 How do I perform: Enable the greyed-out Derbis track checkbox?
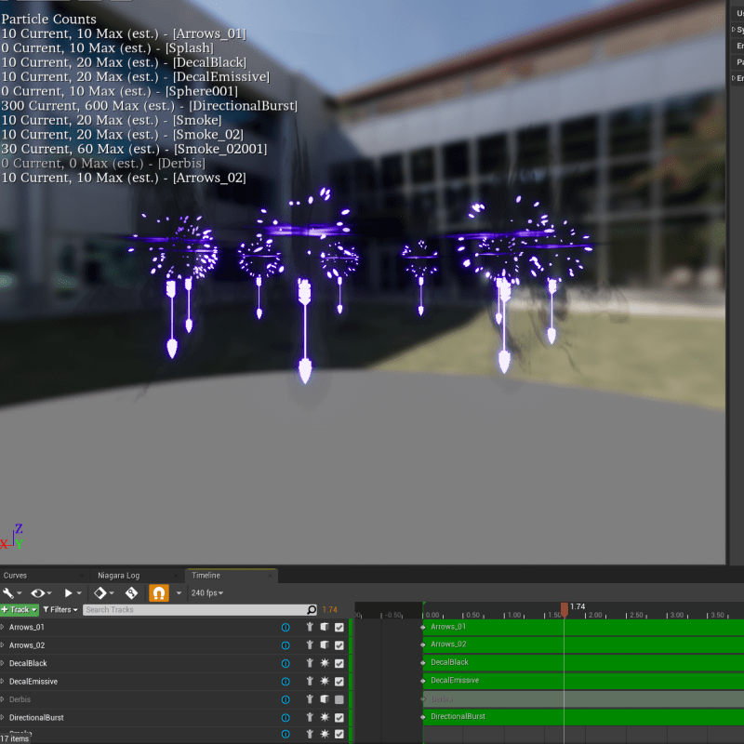[x=340, y=699]
